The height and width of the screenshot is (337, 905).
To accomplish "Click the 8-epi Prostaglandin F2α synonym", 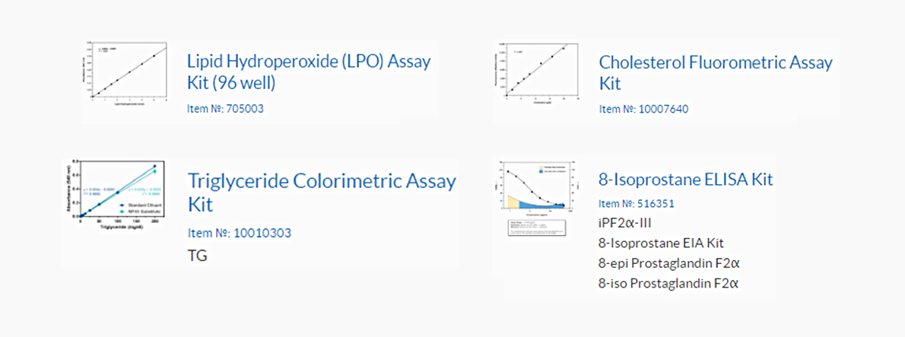I will (669, 264).
